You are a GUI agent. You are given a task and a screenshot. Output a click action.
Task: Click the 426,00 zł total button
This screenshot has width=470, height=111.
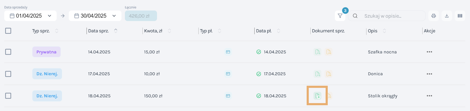pyautogui.click(x=141, y=16)
